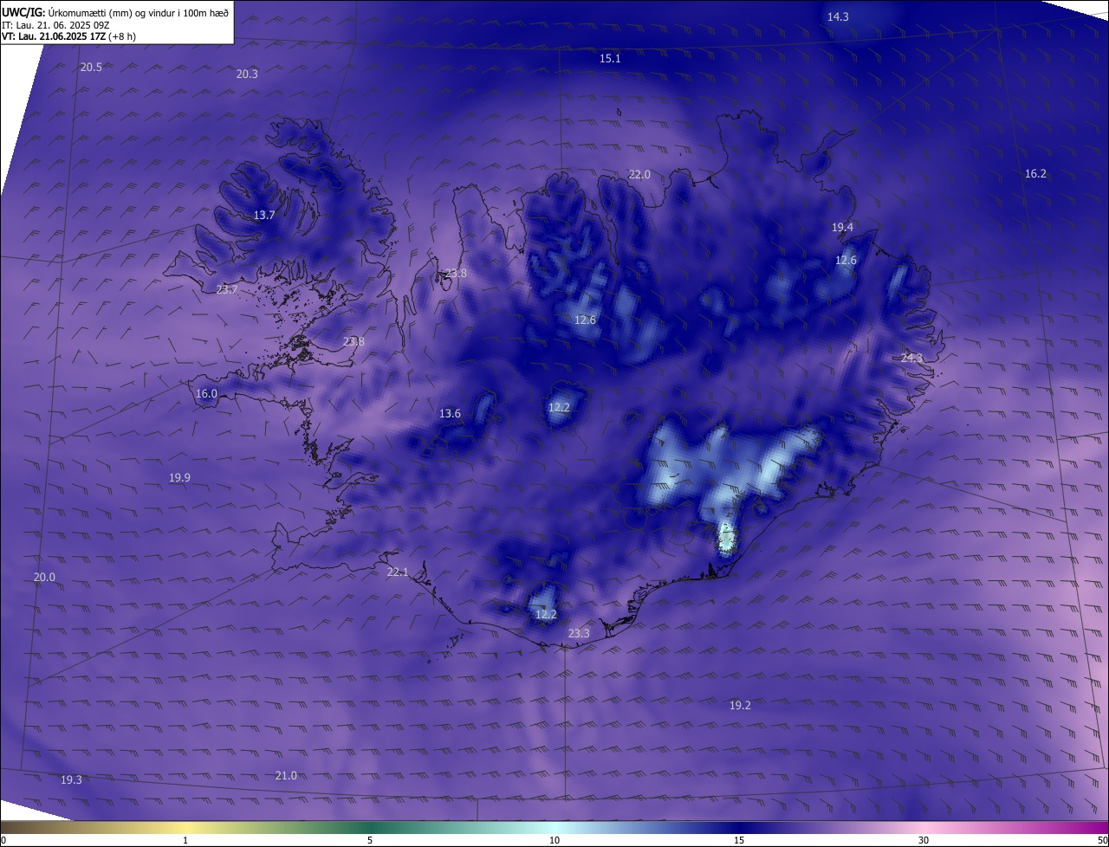The width and height of the screenshot is (1109, 847).
Task: Pick the 20.5 value label
Action: (91, 67)
